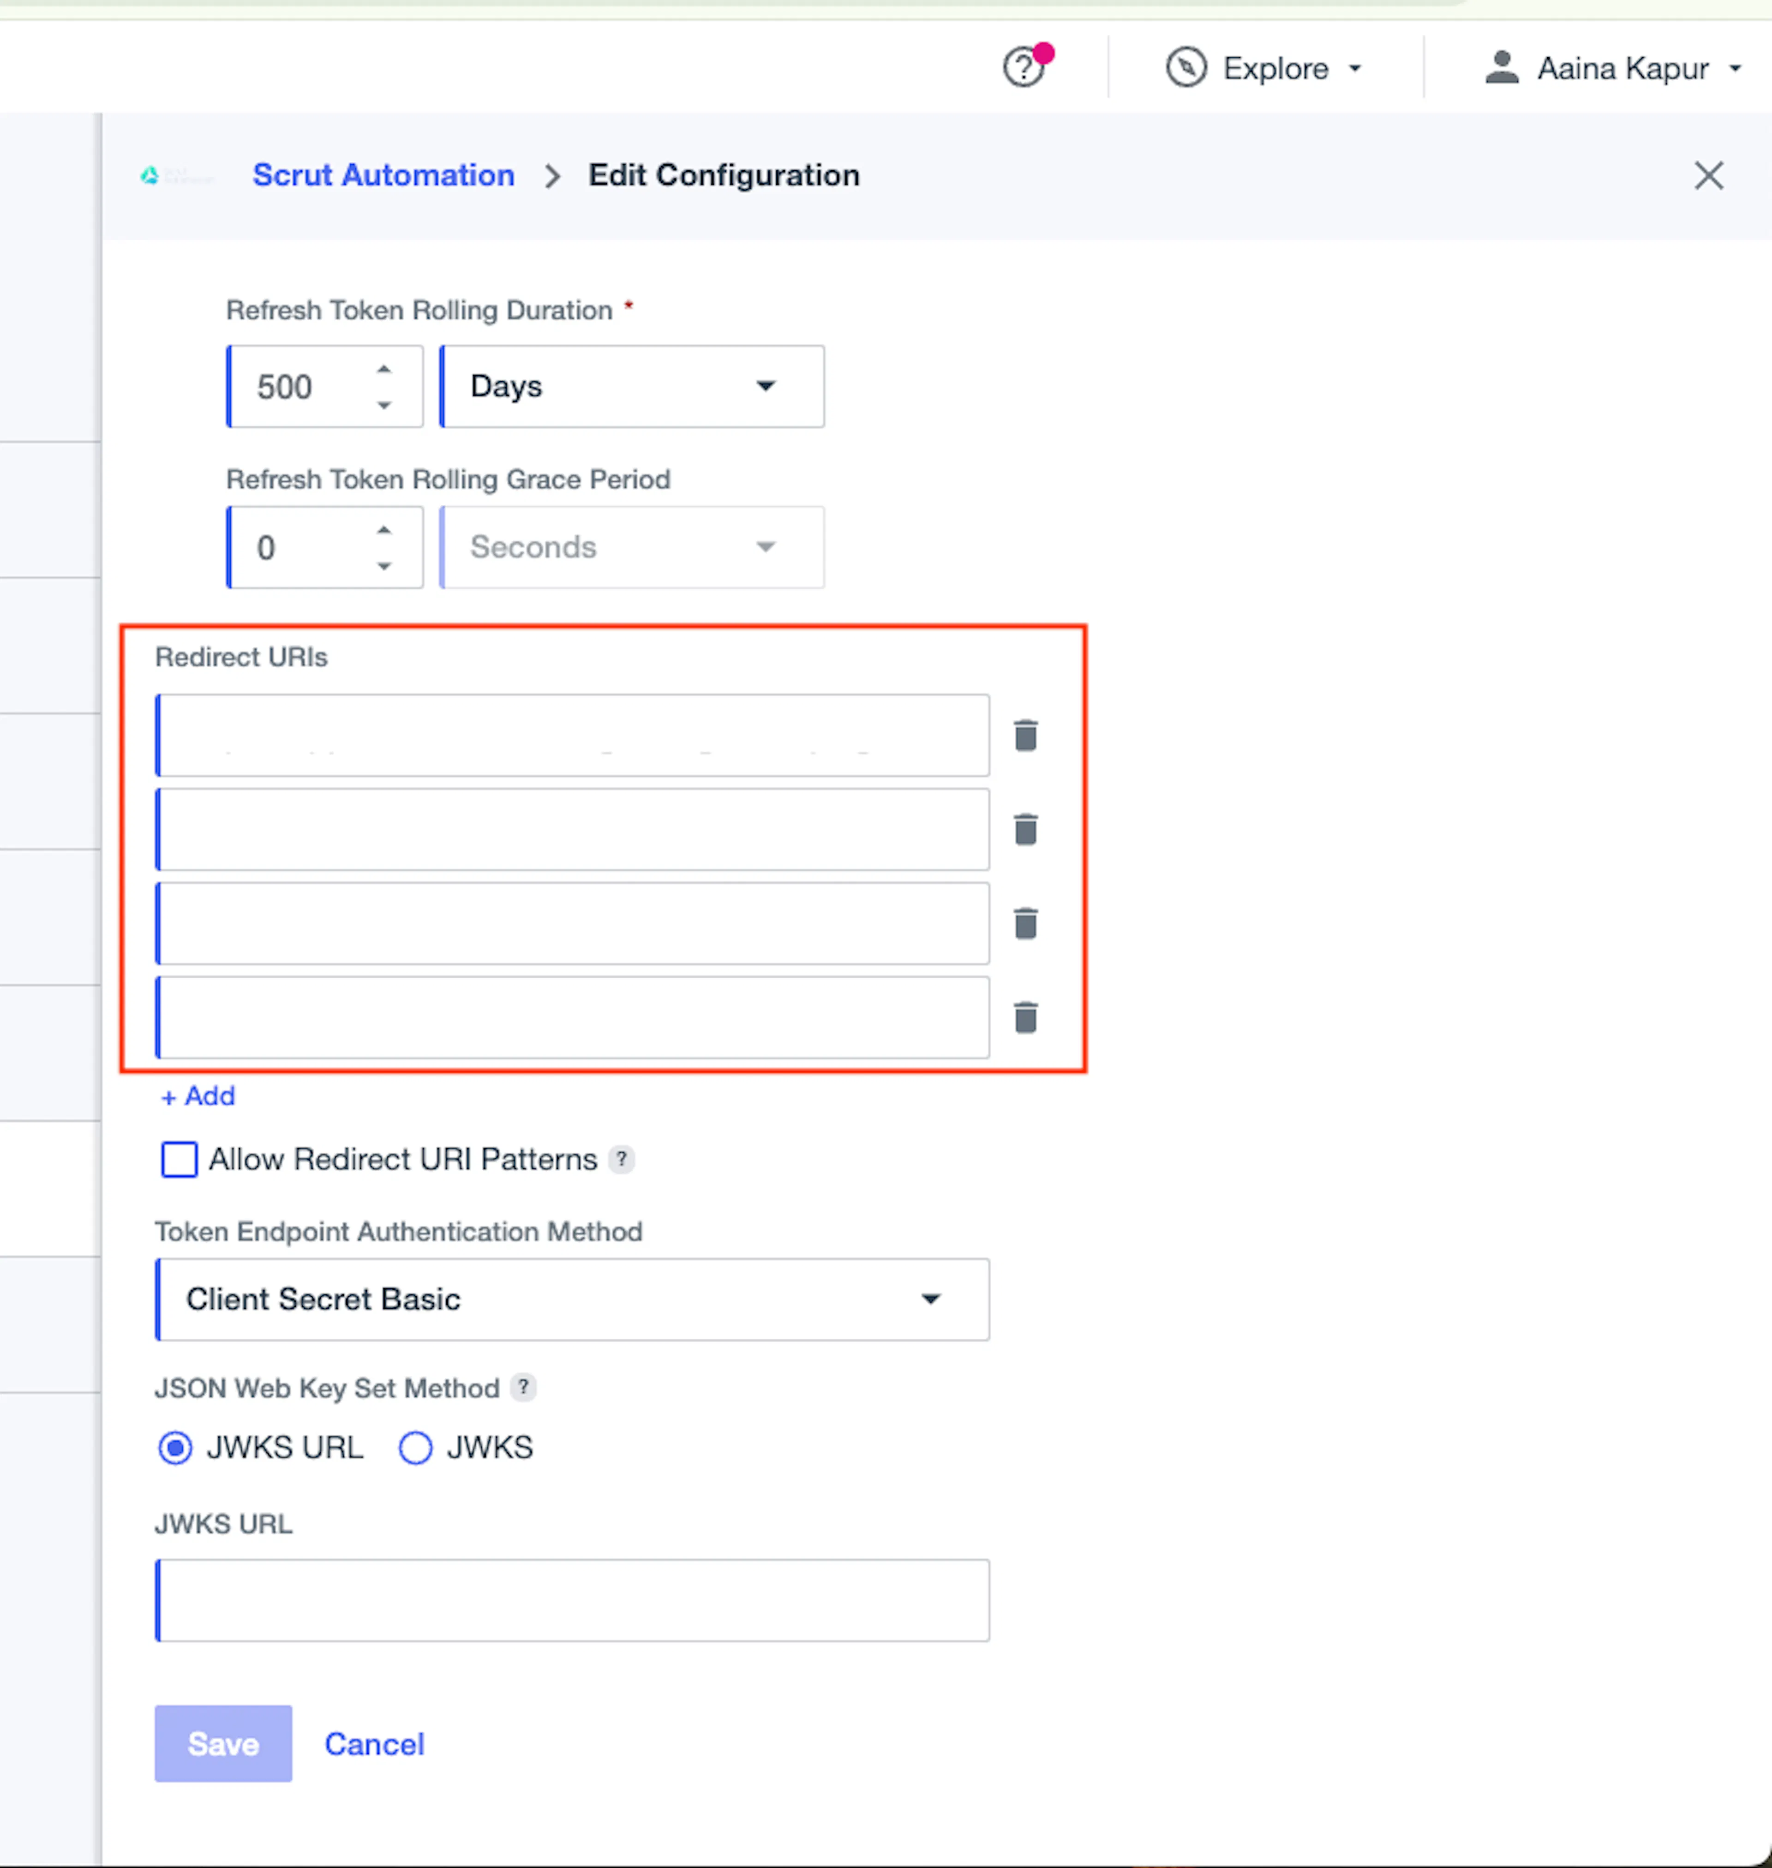This screenshot has width=1772, height=1868.
Task: Delete the third Redirect URI row
Action: tap(1026, 923)
